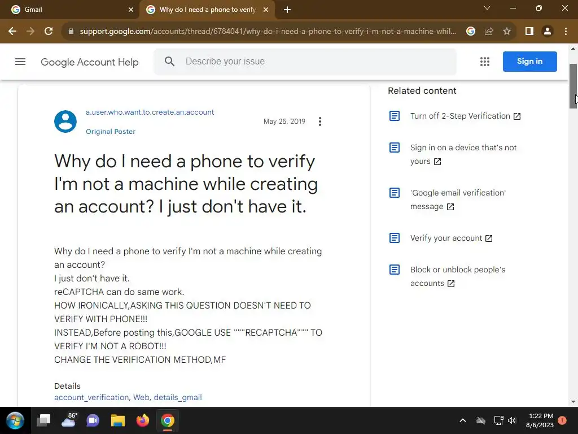Click the scrollbar up arrow

(x=573, y=49)
